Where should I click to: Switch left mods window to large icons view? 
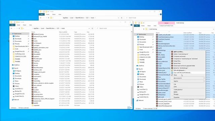tap(131, 108)
